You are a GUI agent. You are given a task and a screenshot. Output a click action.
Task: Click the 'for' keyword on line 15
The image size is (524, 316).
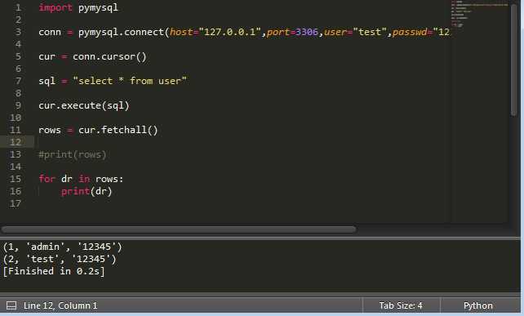coord(47,179)
